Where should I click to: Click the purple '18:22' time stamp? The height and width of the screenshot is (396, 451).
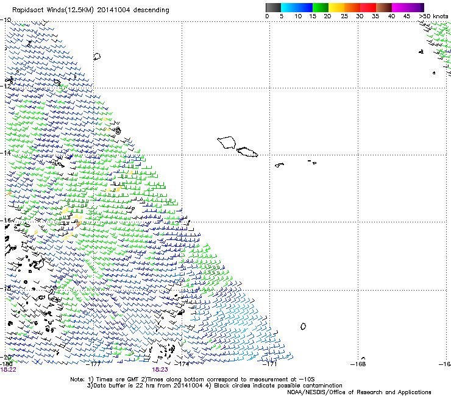coord(8,370)
